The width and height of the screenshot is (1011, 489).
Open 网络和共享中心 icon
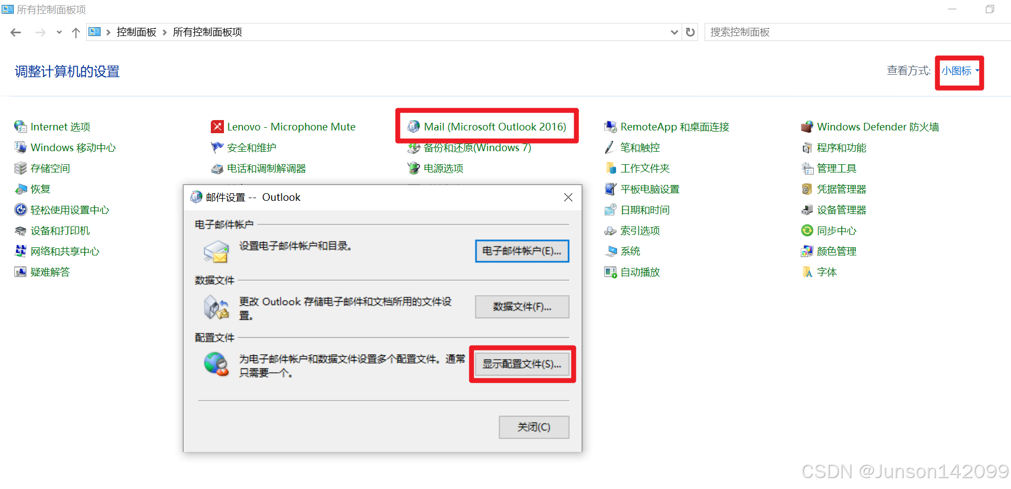20,251
